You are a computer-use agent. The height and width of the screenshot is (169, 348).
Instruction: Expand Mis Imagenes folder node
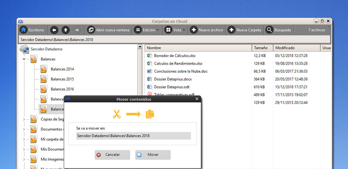pyautogui.click(x=24, y=159)
